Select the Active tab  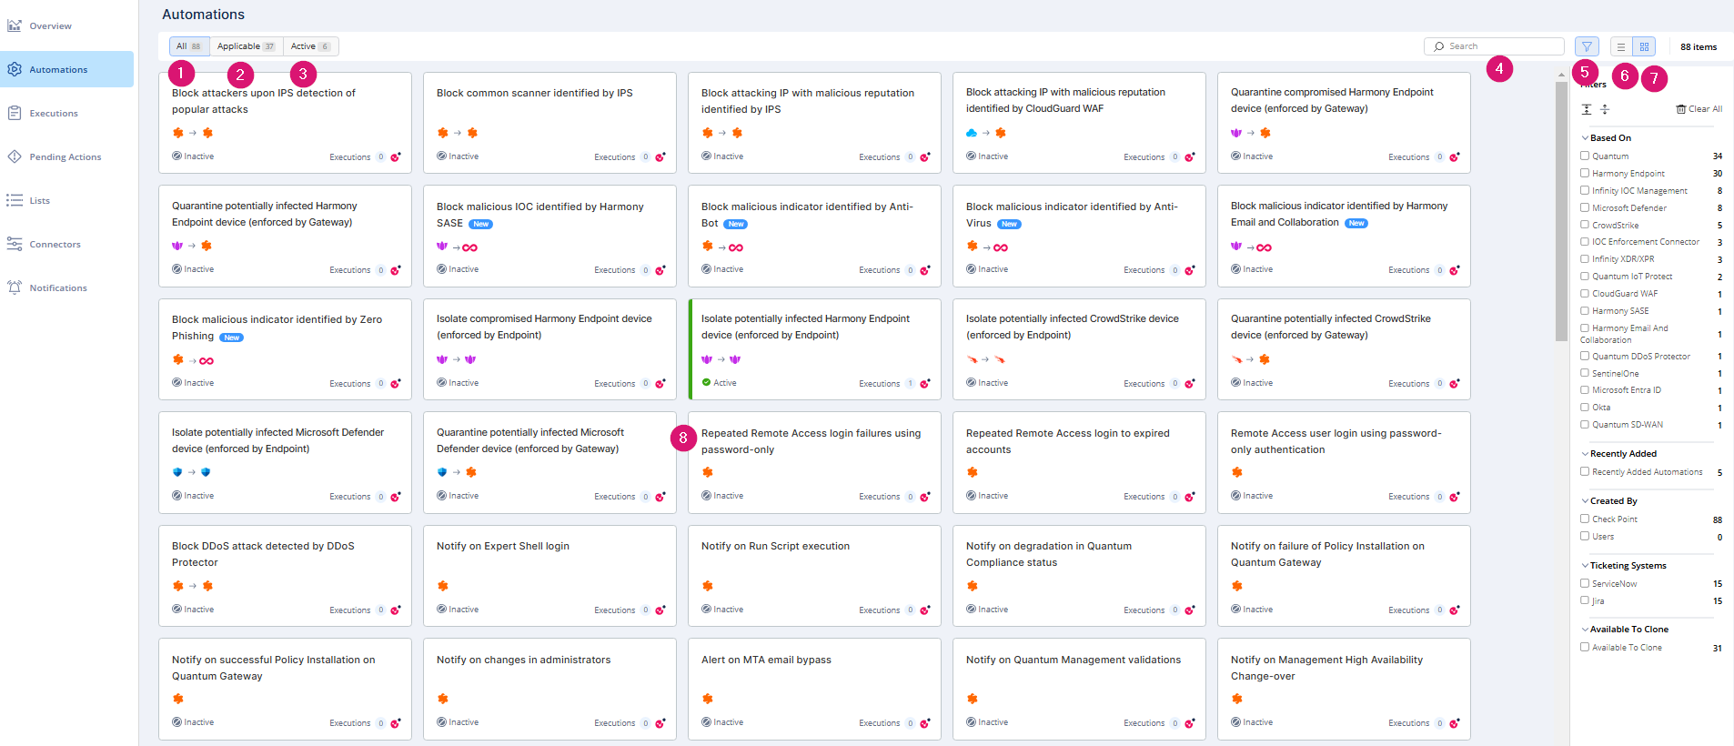[310, 46]
